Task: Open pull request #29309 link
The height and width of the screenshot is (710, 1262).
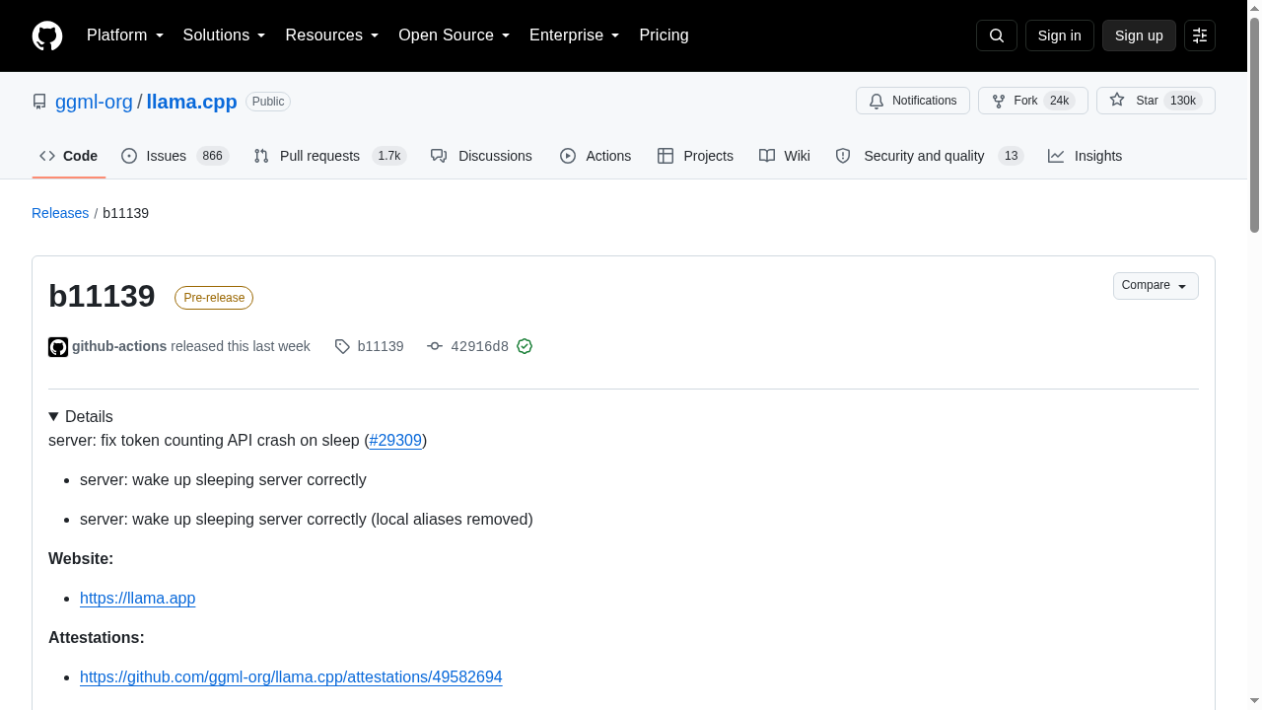Action: point(395,440)
